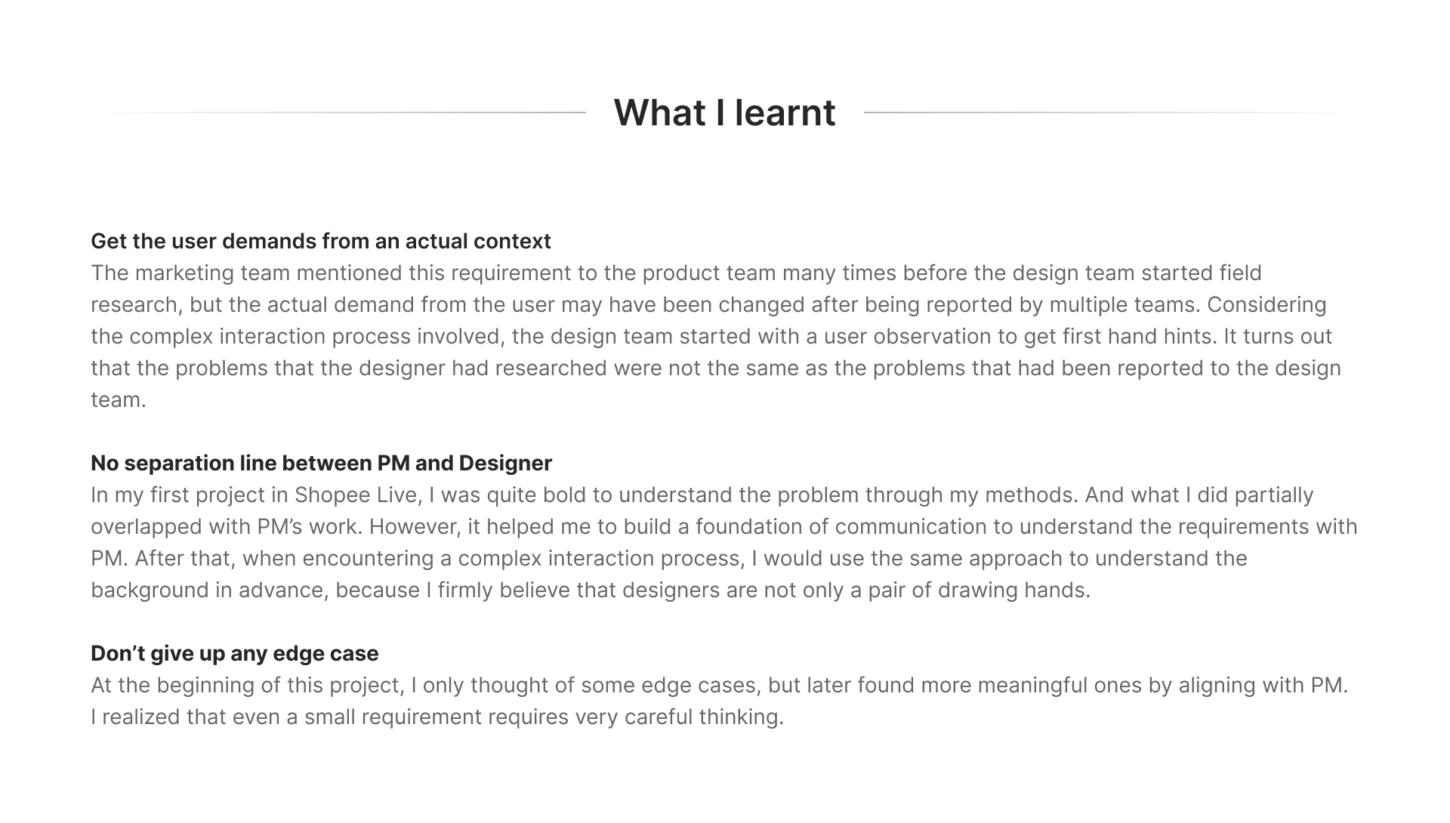Click the lone word "team." ending the first paragraph
The width and height of the screenshot is (1450, 823).
click(x=119, y=400)
